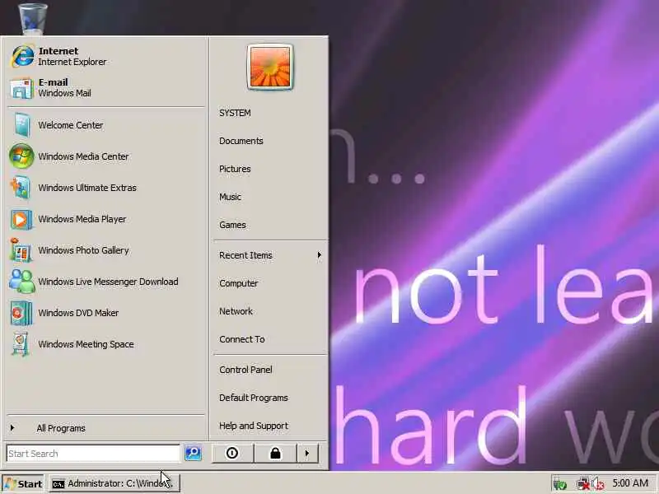Click the 'Windows Mail' label text
Viewport: 659px width, 494px height.
point(64,93)
